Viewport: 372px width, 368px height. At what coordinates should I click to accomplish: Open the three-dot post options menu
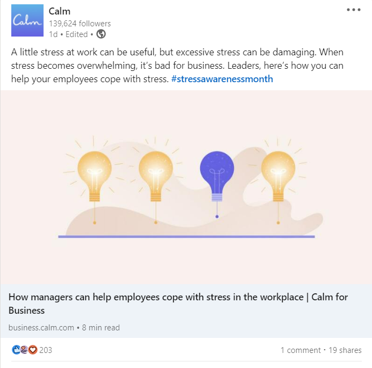pos(353,10)
